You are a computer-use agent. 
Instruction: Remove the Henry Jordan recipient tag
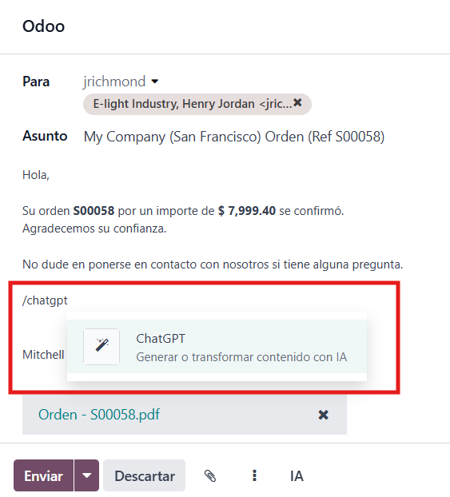[x=297, y=103]
